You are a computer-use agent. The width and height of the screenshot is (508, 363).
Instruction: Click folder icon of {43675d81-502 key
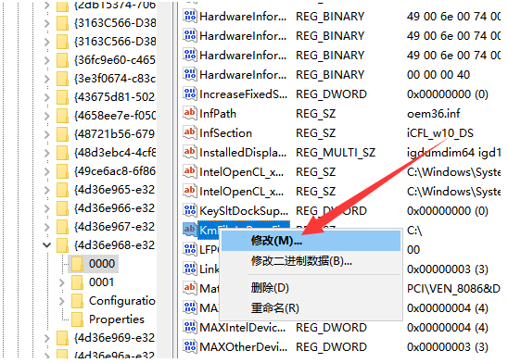click(62, 96)
